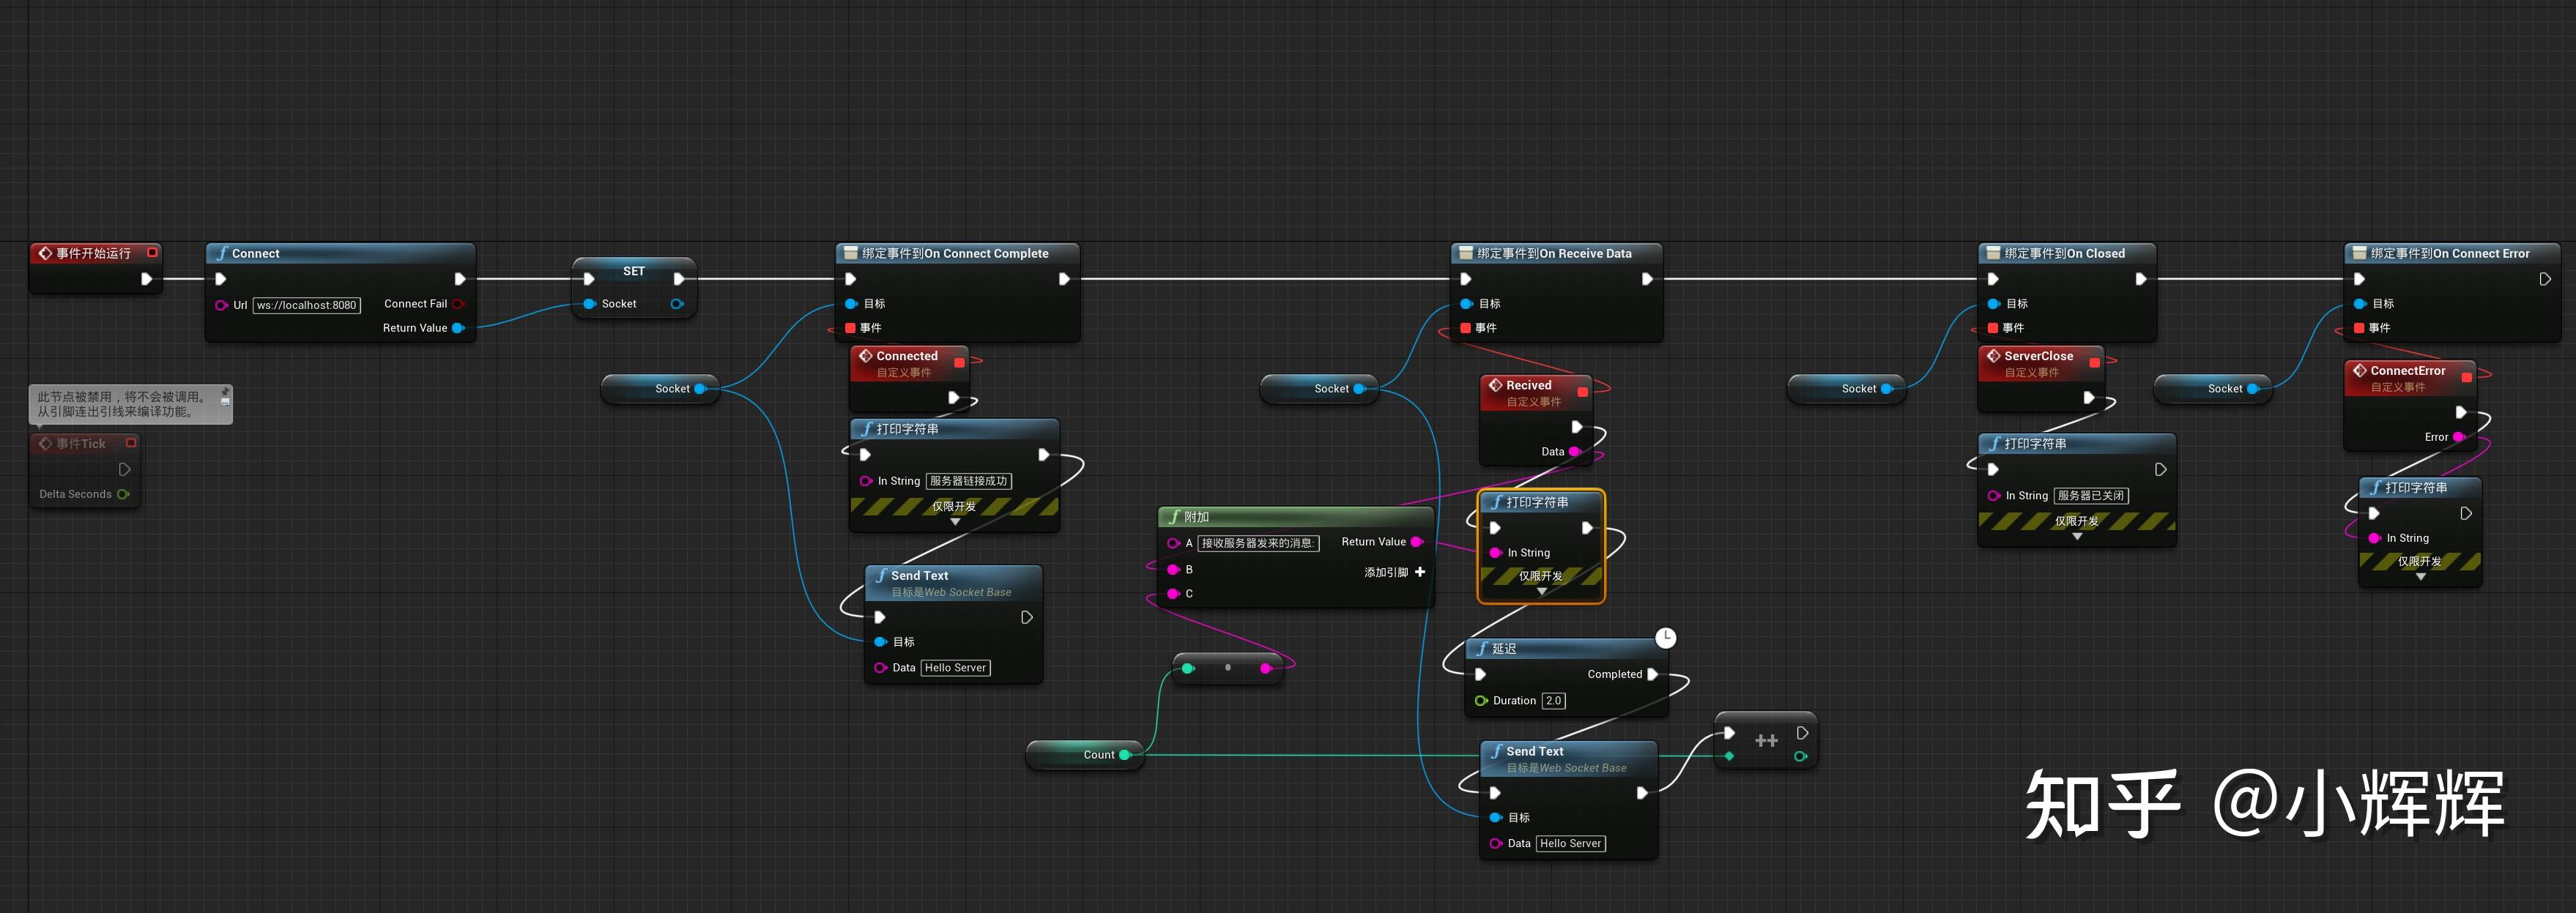This screenshot has height=913, width=2576.
Task: Click 事件 pin on On Receive Data node
Action: pyautogui.click(x=1465, y=328)
